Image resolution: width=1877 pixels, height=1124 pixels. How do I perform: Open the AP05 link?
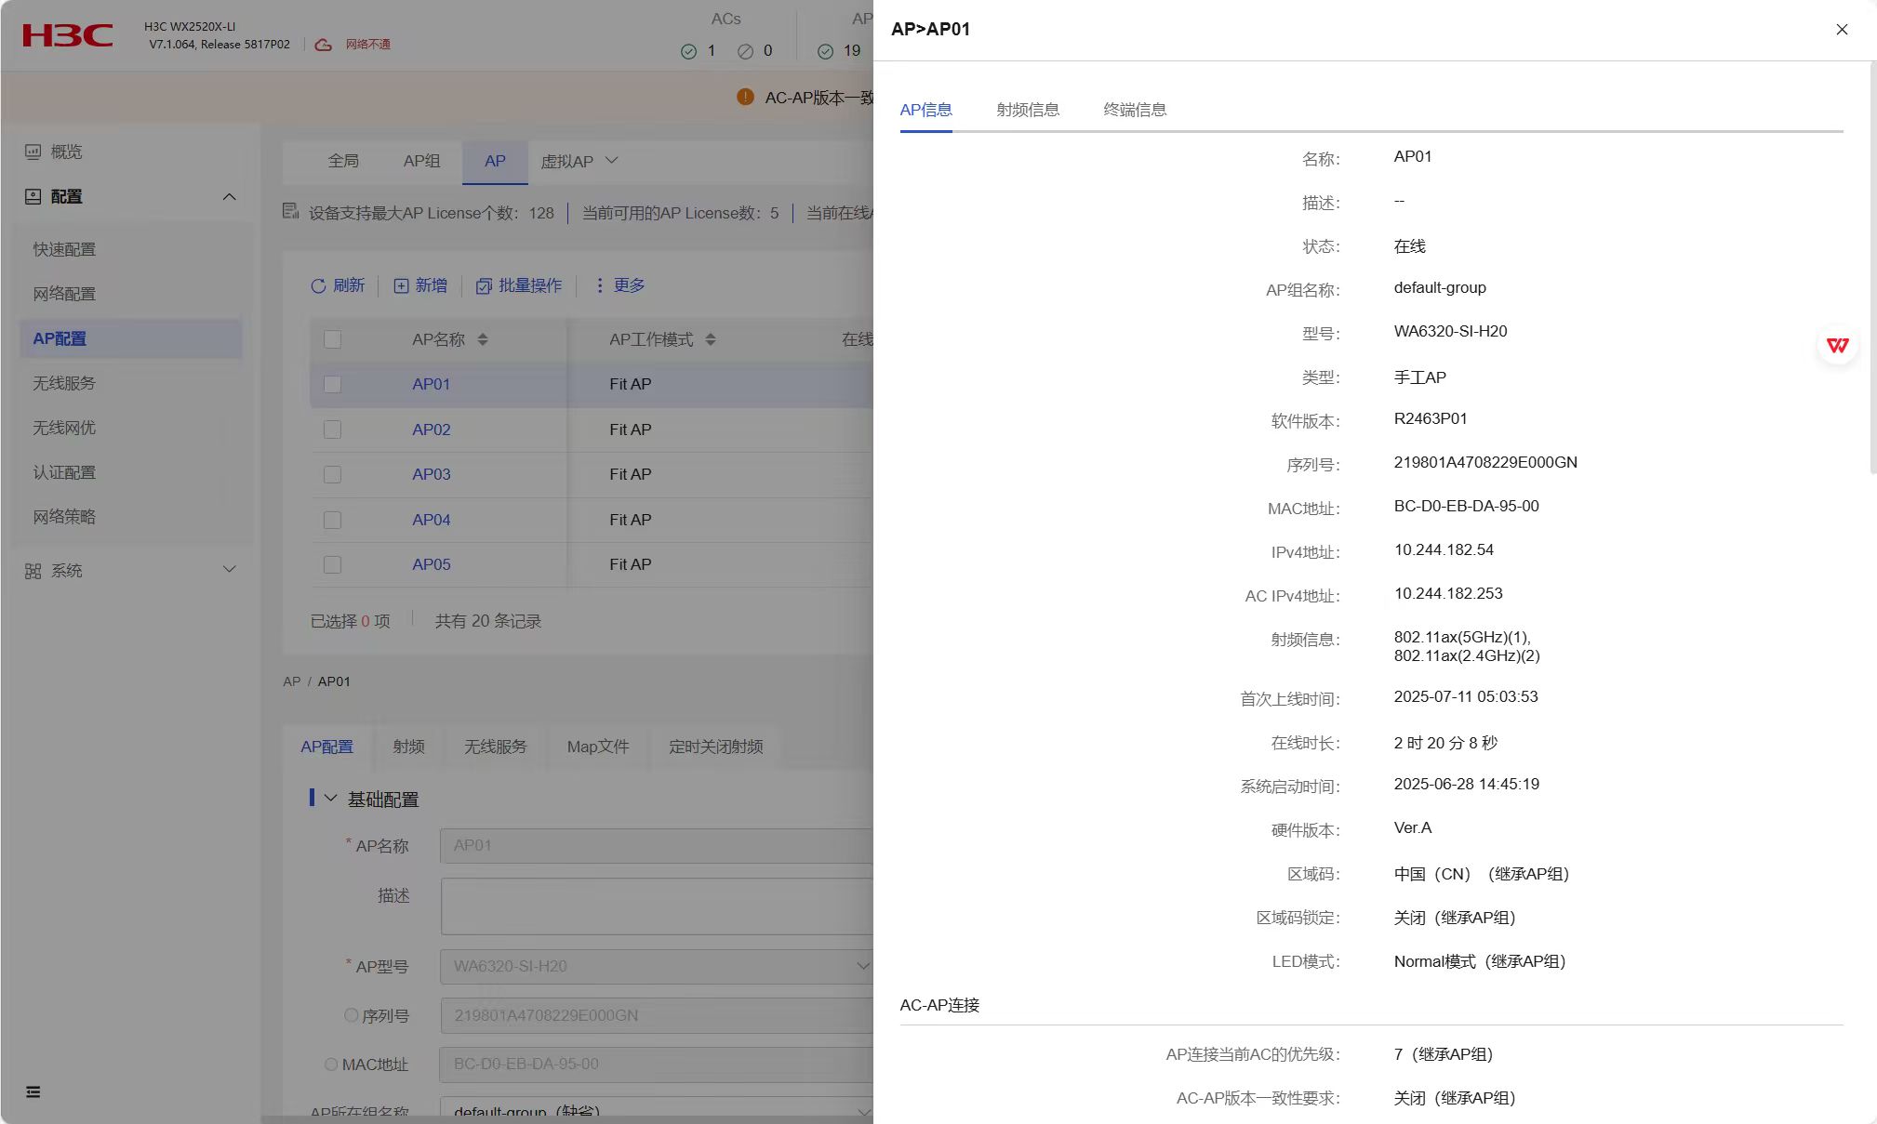click(x=431, y=564)
